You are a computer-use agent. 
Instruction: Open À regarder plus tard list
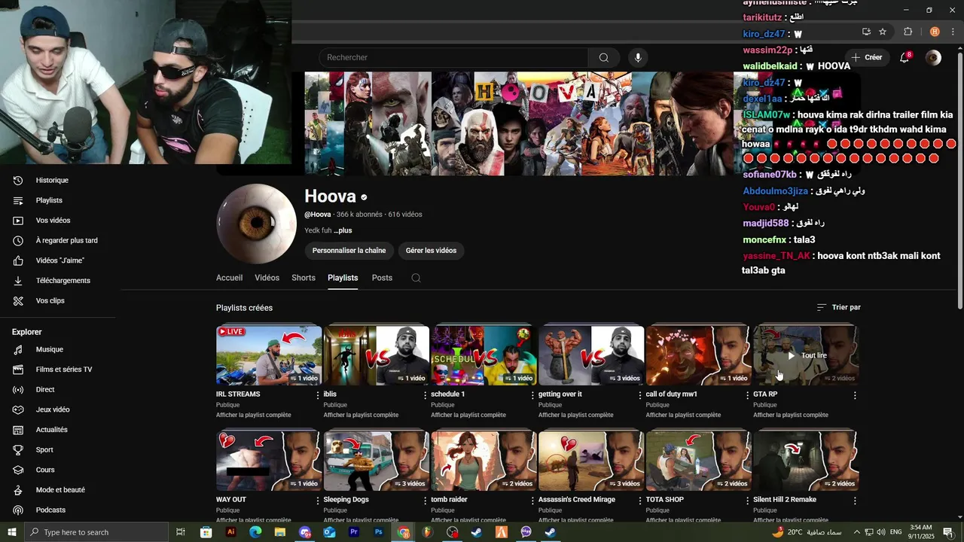67,240
